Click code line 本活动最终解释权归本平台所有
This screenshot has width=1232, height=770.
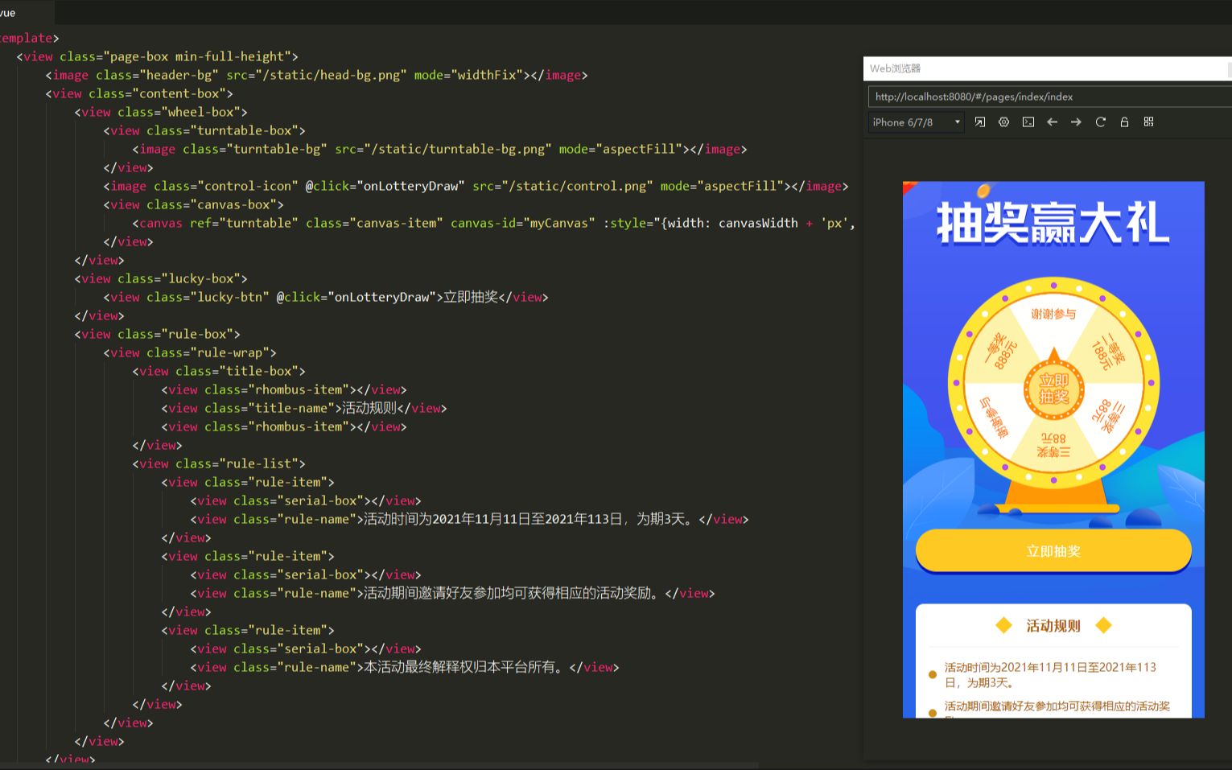[x=405, y=667]
